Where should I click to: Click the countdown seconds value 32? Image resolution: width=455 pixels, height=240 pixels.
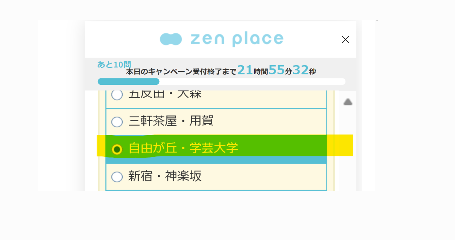300,70
